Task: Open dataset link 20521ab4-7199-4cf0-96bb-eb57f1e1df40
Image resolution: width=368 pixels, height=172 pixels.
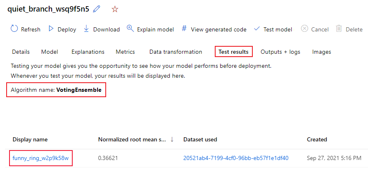Action: pyautogui.click(x=236, y=158)
